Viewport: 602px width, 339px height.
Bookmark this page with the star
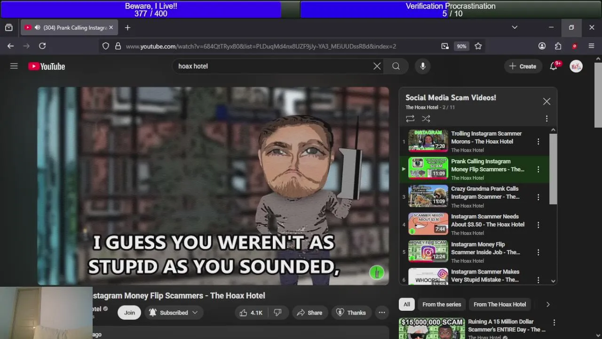[x=478, y=46]
